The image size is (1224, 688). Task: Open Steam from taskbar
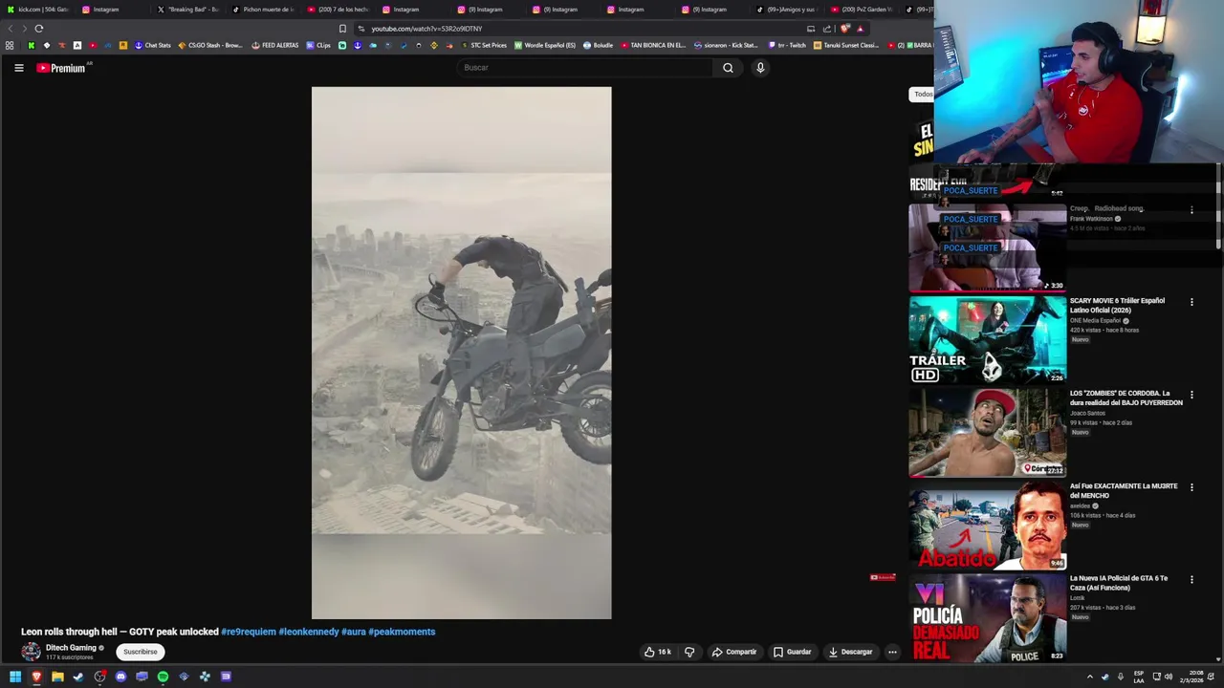point(78,677)
